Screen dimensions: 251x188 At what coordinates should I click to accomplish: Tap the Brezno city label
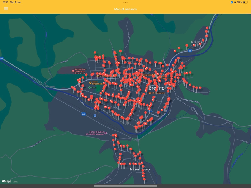[156, 88]
